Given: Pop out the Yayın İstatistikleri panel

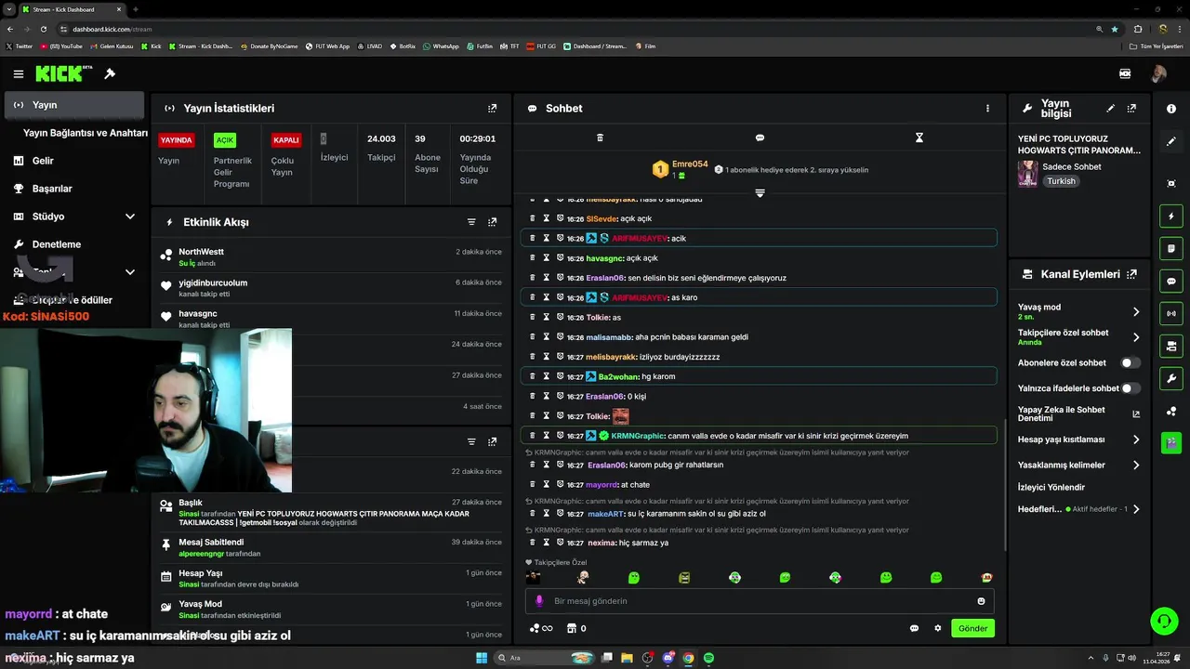Looking at the screenshot, I should [x=493, y=108].
